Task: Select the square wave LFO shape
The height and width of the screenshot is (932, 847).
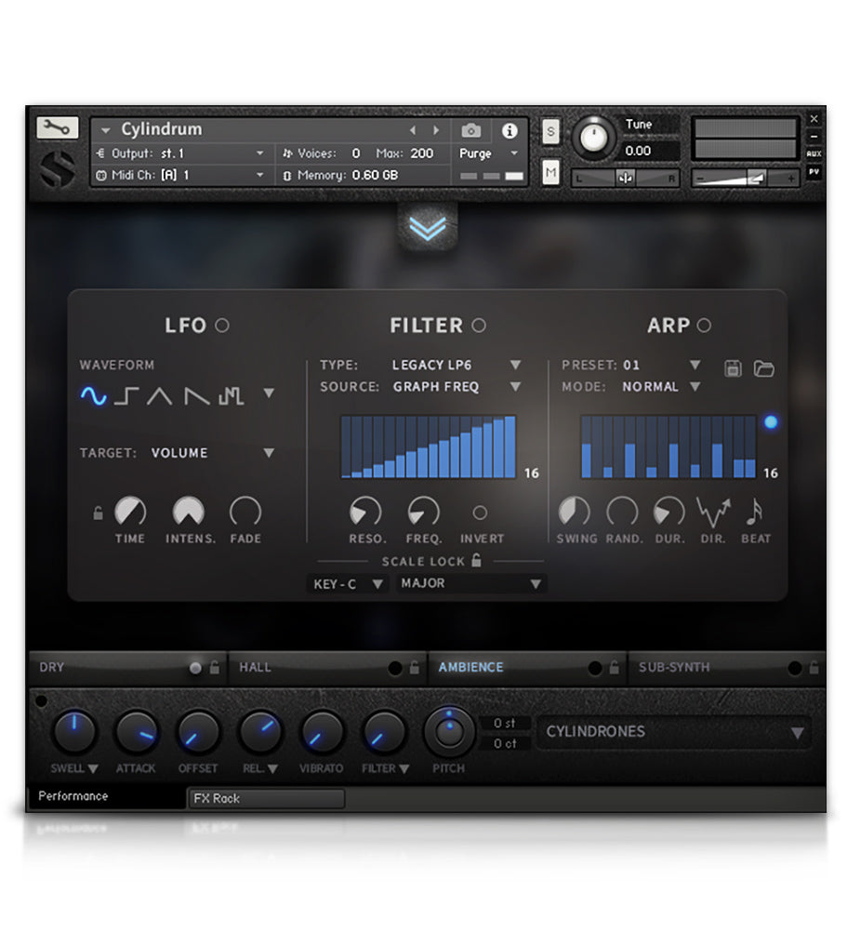Action: tap(125, 394)
